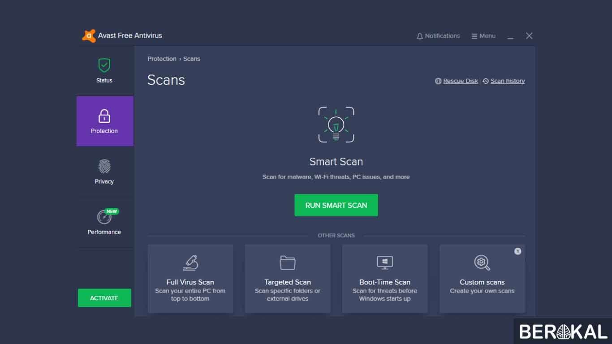Click the Rescue Disk icon
The image size is (612, 344).
coord(438,81)
